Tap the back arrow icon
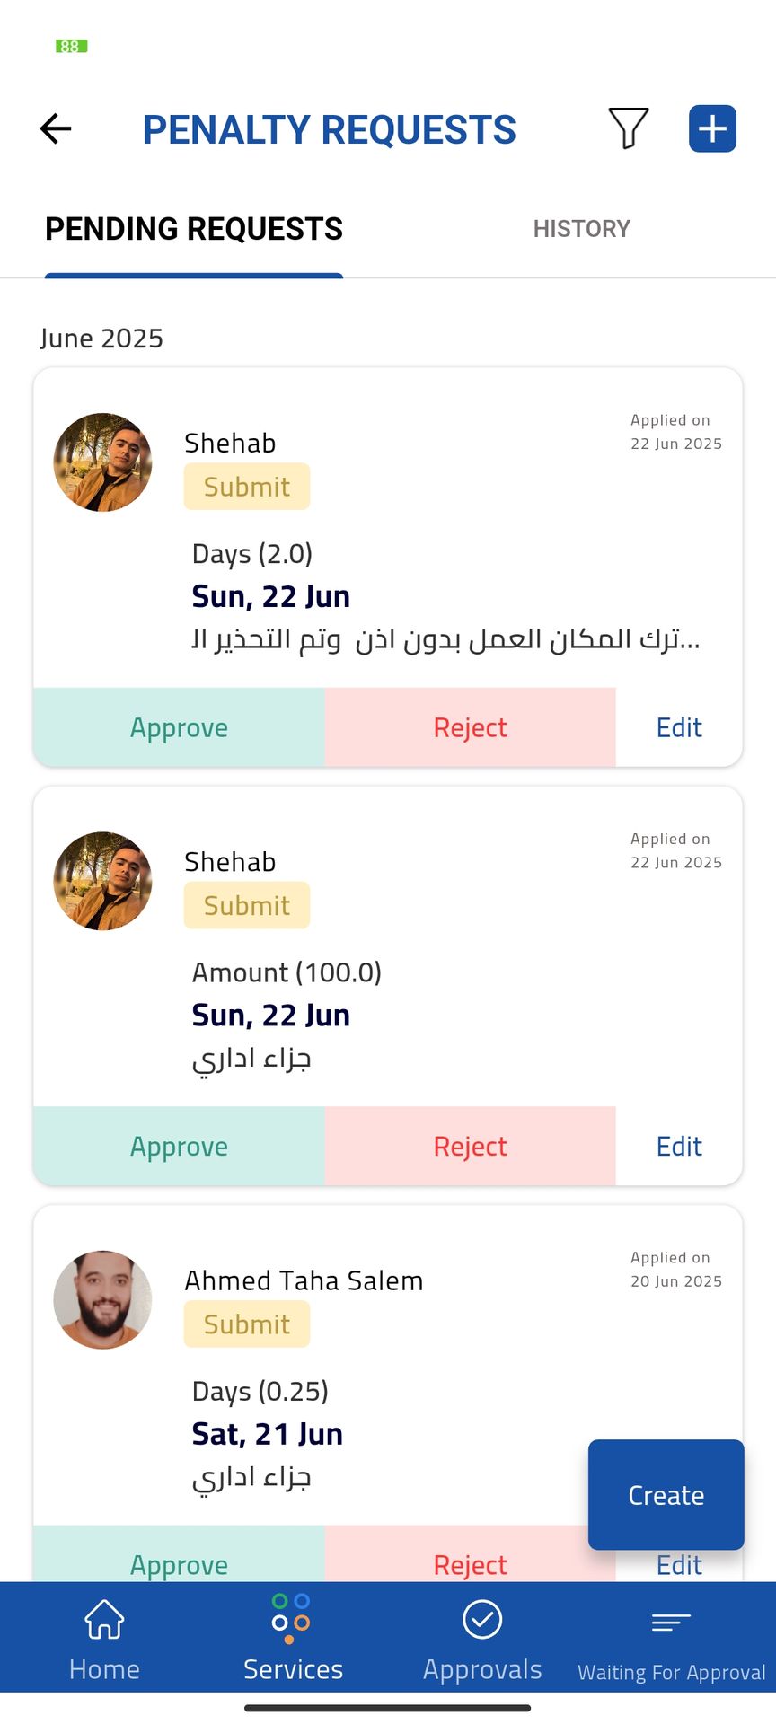The width and height of the screenshot is (776, 1724). (x=56, y=128)
